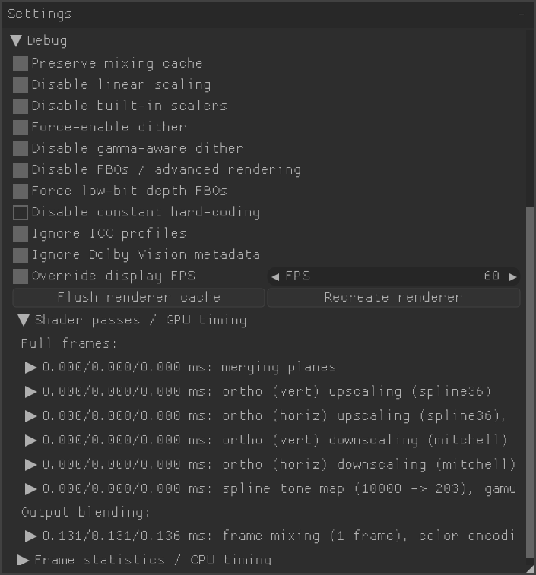
Task: Check Disable constant hard-coding option
Action: (x=21, y=213)
